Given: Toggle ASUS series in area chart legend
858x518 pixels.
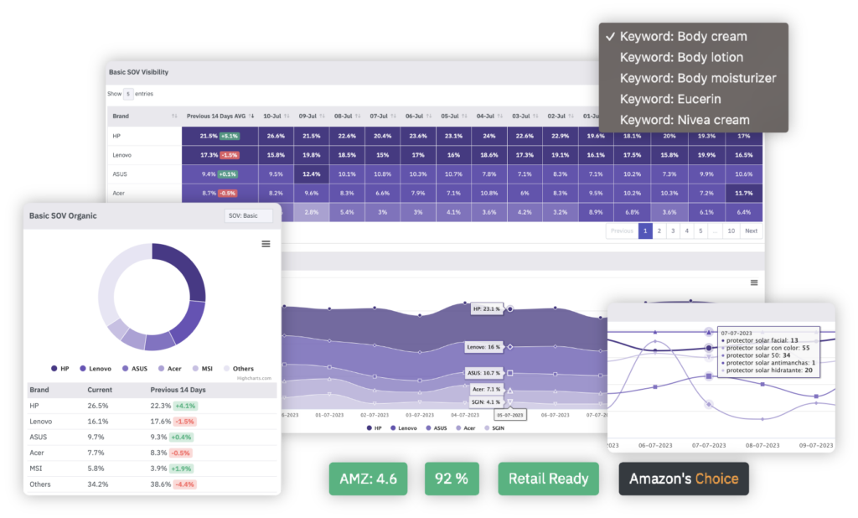Looking at the screenshot, I should [x=436, y=428].
